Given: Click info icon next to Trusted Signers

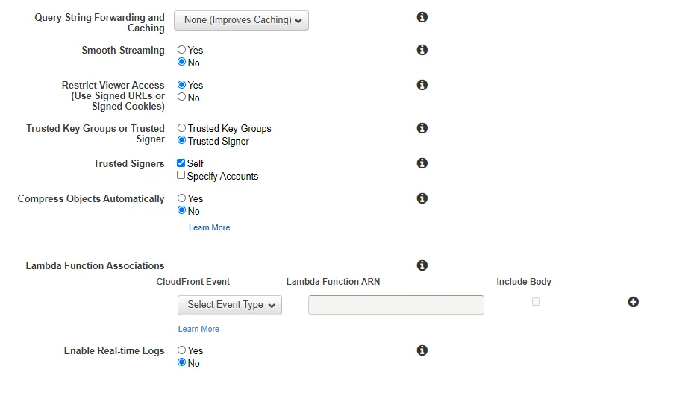Looking at the screenshot, I should pos(422,163).
